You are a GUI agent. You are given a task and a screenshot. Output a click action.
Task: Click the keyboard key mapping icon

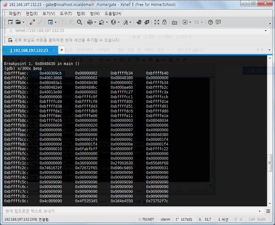click(x=174, y=22)
